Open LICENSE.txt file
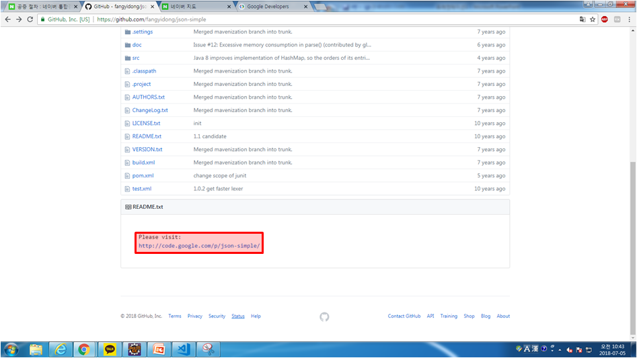The image size is (637, 358). (x=146, y=124)
